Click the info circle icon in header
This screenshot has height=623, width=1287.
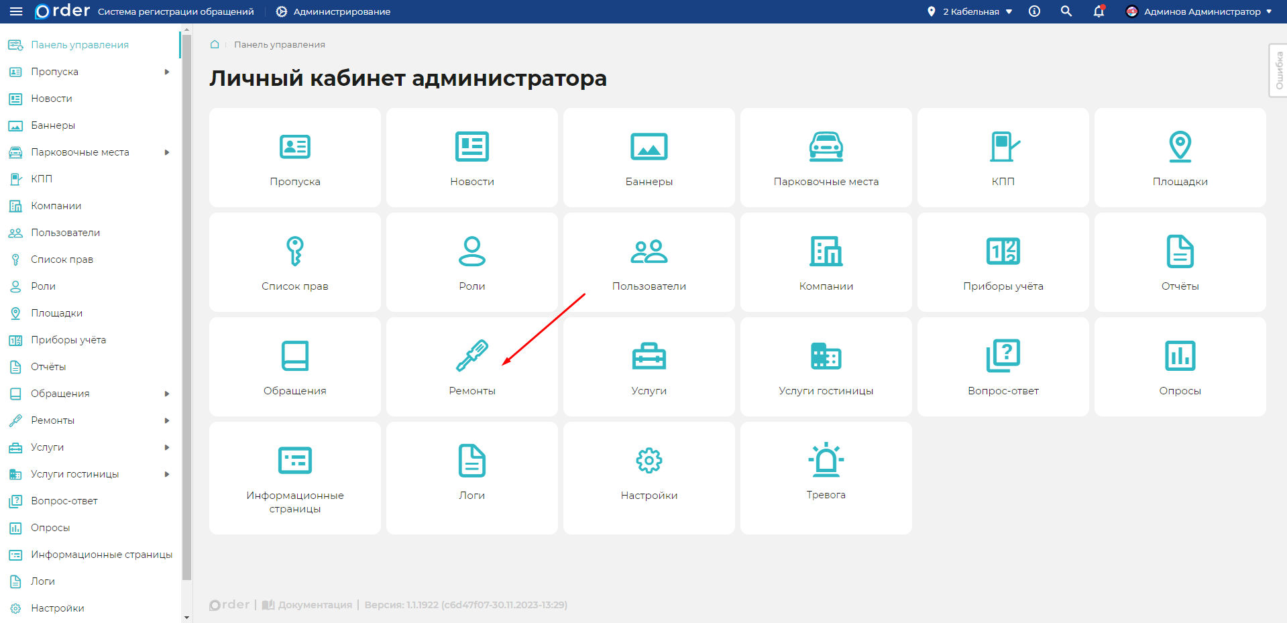[x=1034, y=11]
